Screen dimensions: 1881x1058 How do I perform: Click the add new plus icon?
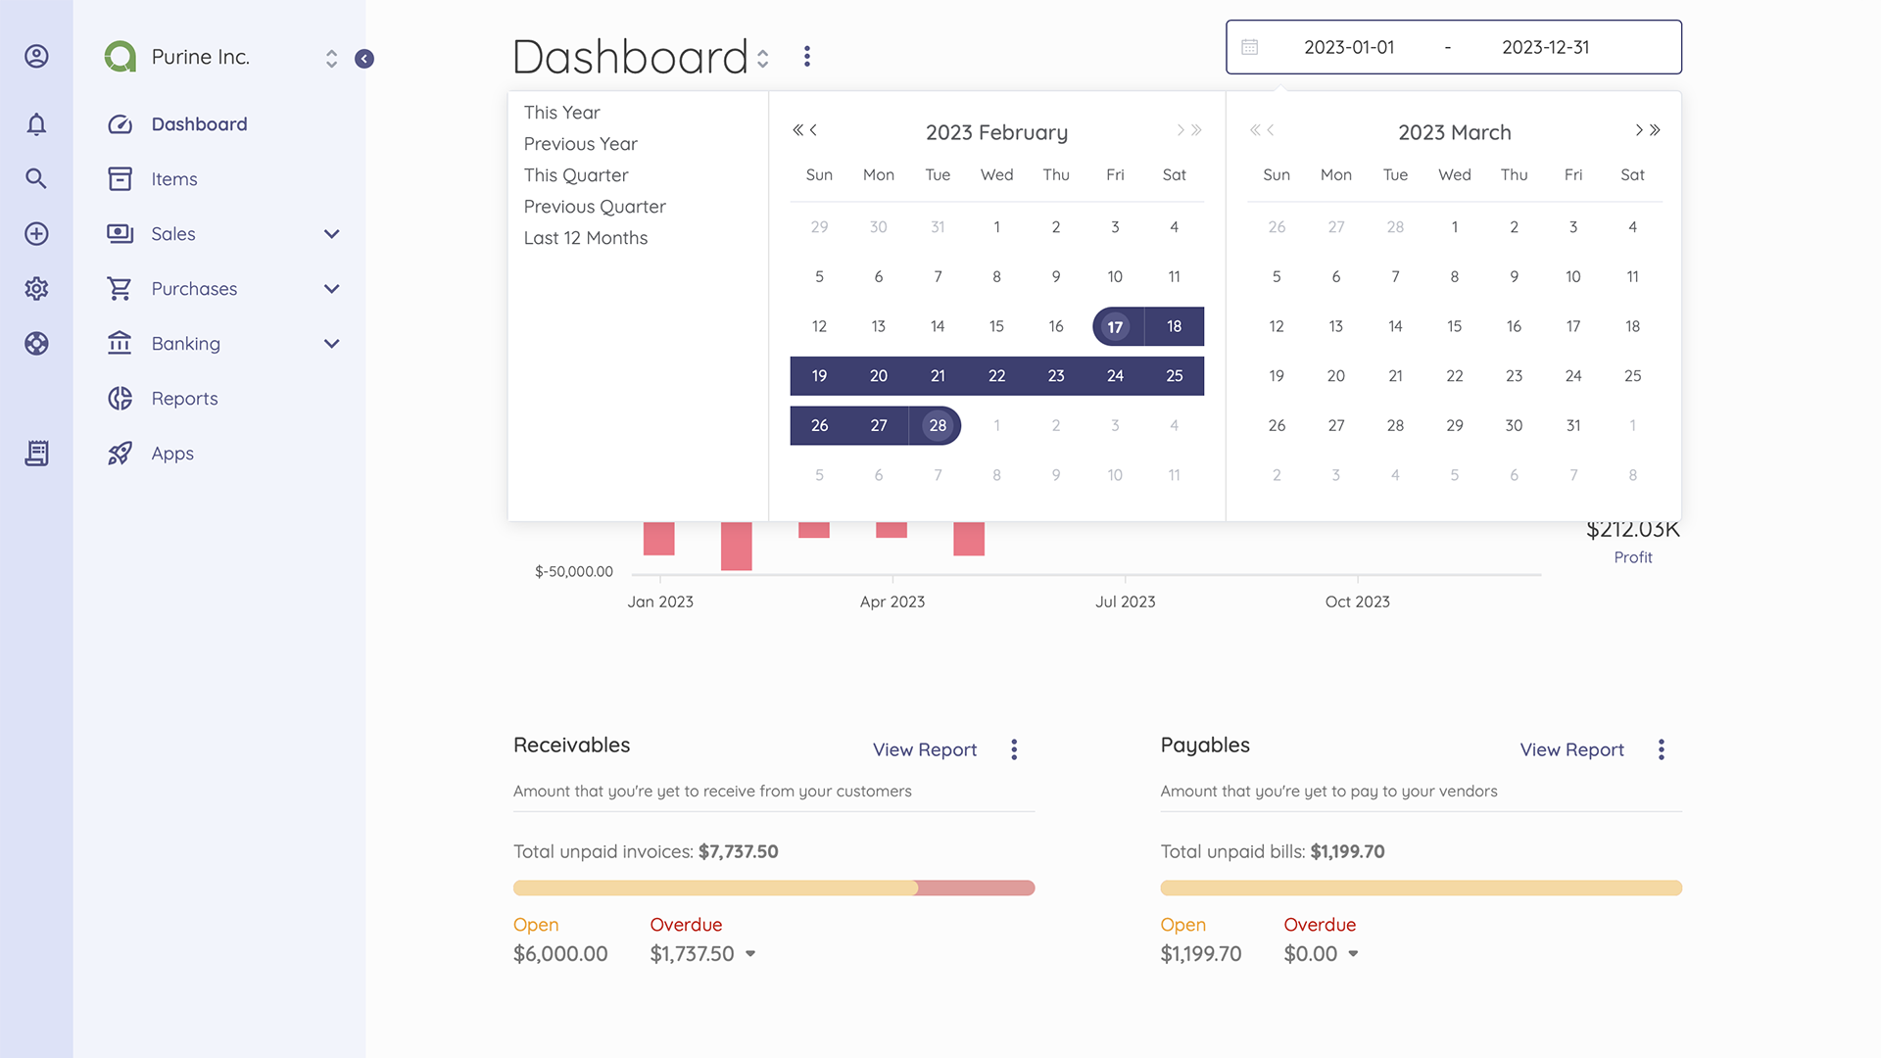(x=36, y=233)
